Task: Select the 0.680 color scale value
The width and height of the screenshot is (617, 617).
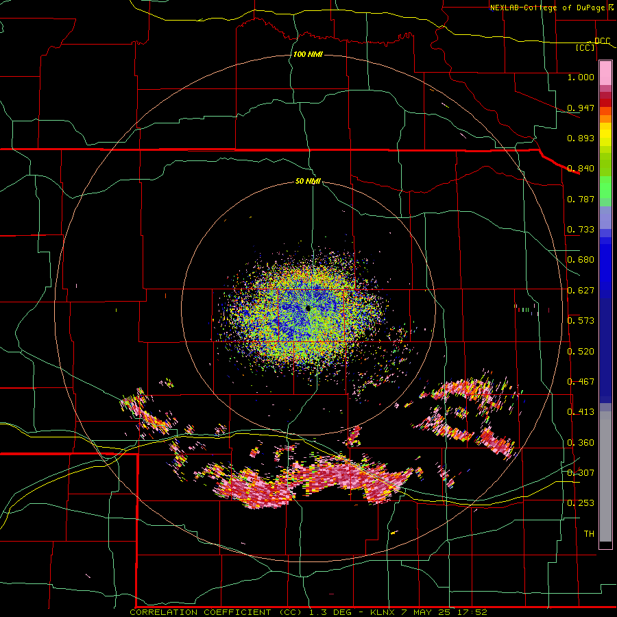Action: coord(581,260)
